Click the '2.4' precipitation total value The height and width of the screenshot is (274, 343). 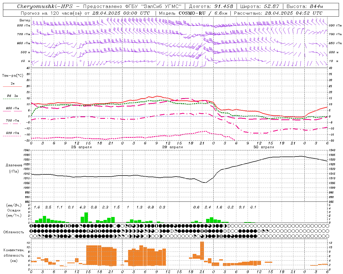208,207
